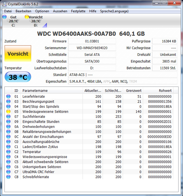The height and width of the screenshot is (196, 183).
Task: Click the Standard field ATA8-ACS
Action: click(123, 75)
